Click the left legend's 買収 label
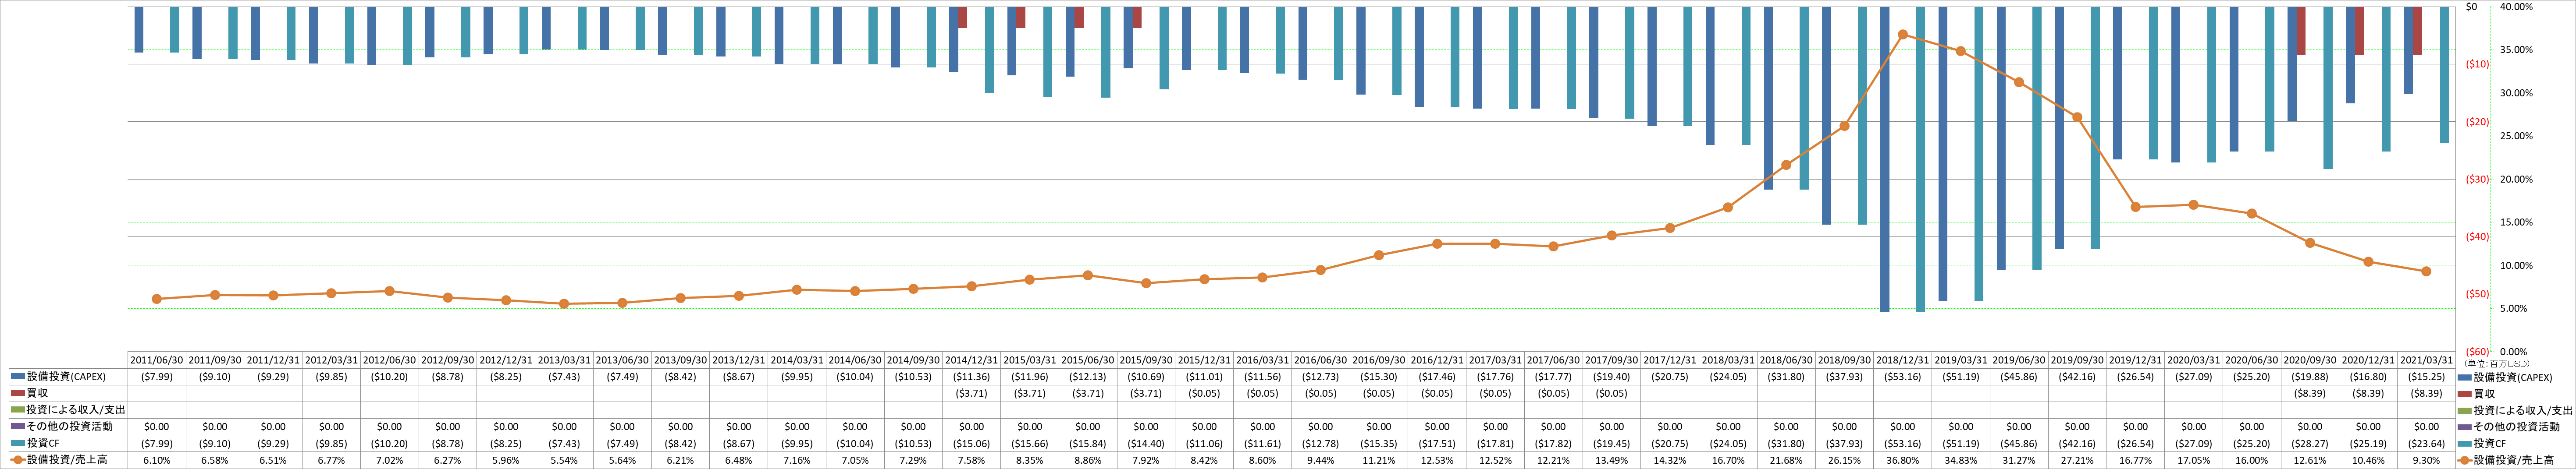The width and height of the screenshot is (2576, 469). pos(37,394)
